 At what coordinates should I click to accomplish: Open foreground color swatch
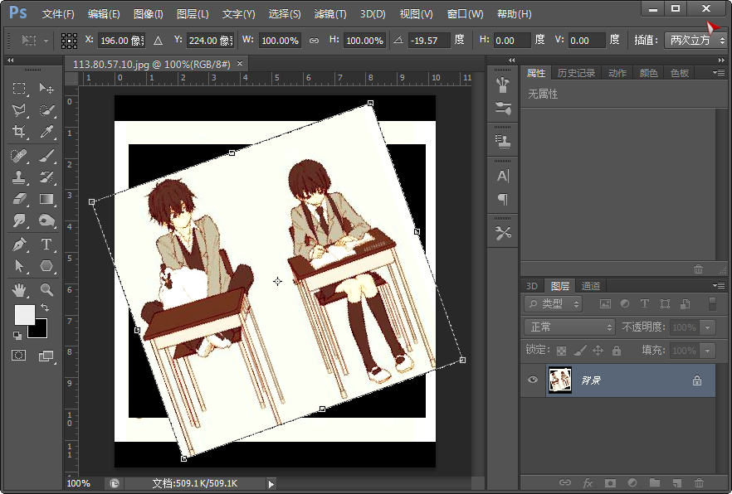click(x=24, y=315)
